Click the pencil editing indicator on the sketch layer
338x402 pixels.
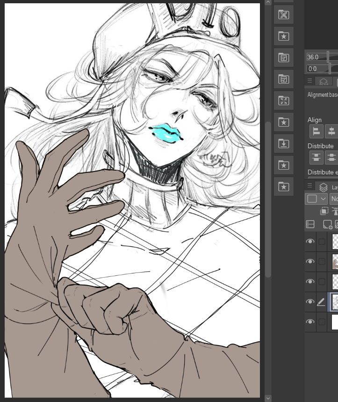(321, 302)
